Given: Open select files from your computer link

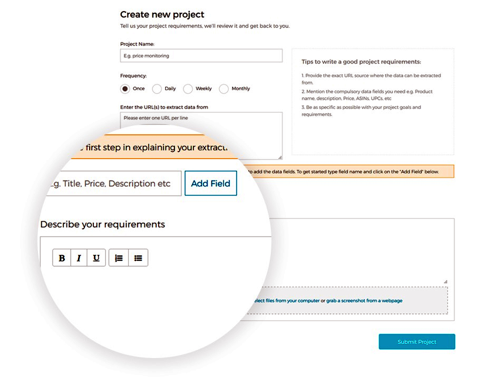Looking at the screenshot, I should pyautogui.click(x=287, y=301).
